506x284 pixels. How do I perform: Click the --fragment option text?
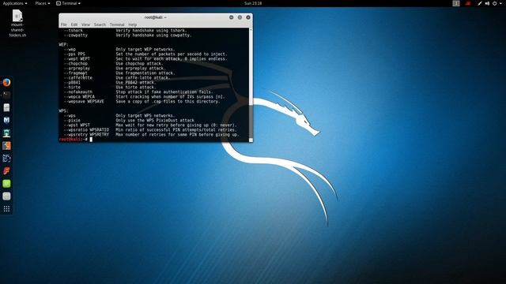(x=76, y=73)
